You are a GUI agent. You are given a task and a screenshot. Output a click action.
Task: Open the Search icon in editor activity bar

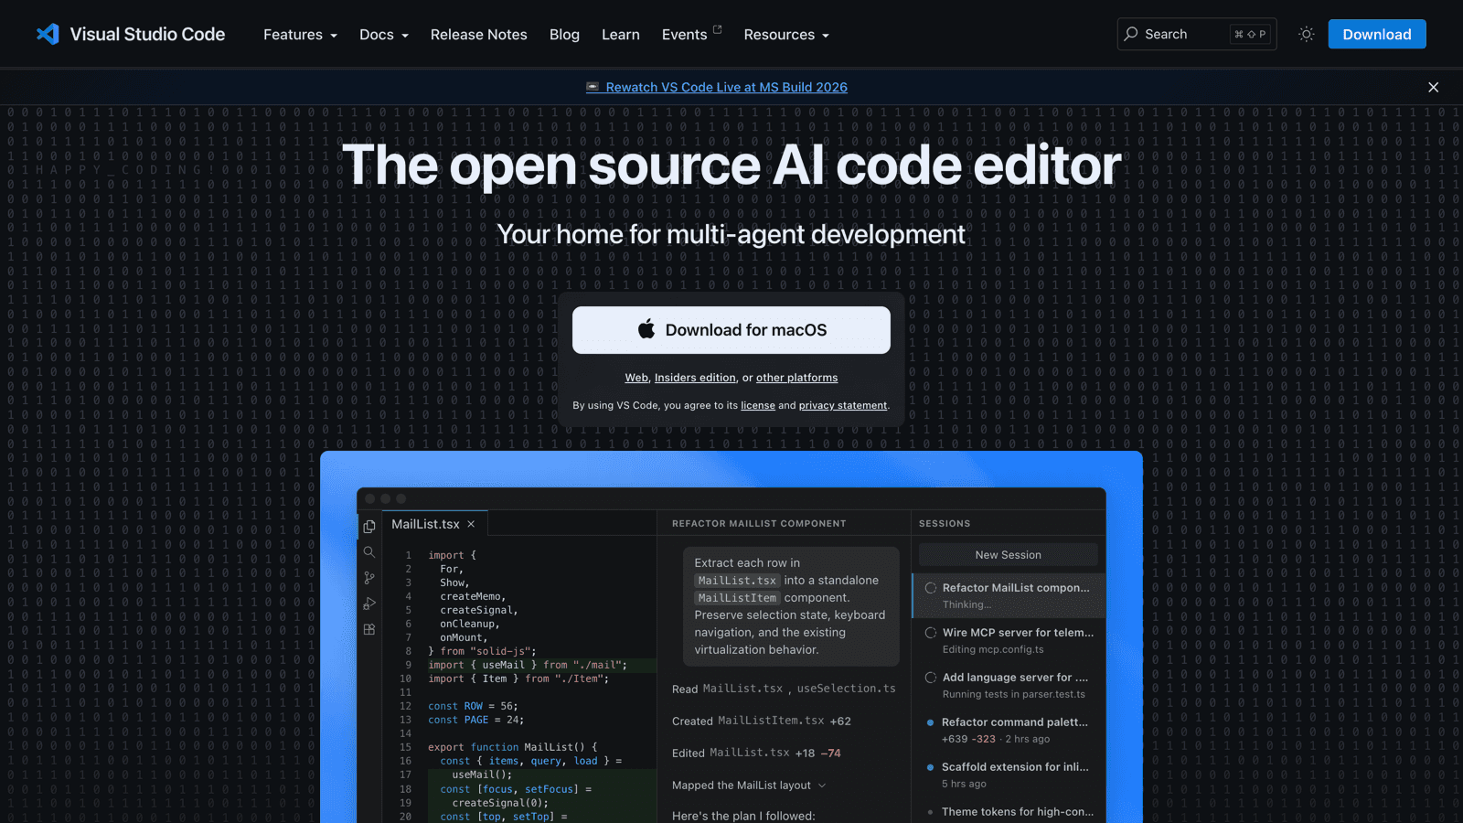(x=369, y=551)
